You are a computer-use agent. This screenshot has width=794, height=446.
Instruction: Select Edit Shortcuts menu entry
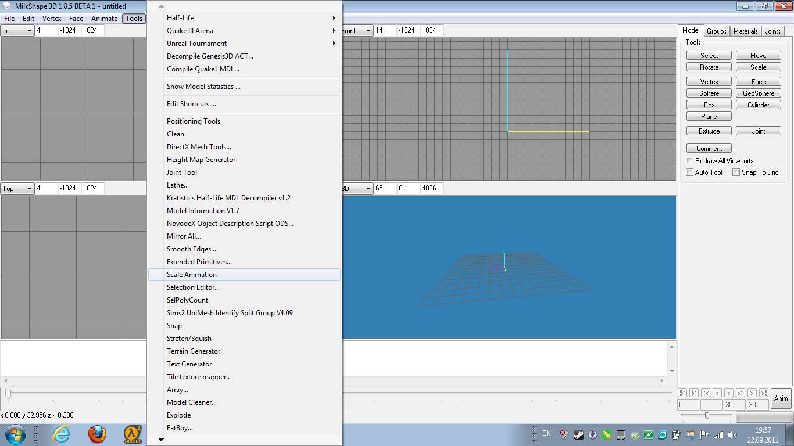[244, 104]
